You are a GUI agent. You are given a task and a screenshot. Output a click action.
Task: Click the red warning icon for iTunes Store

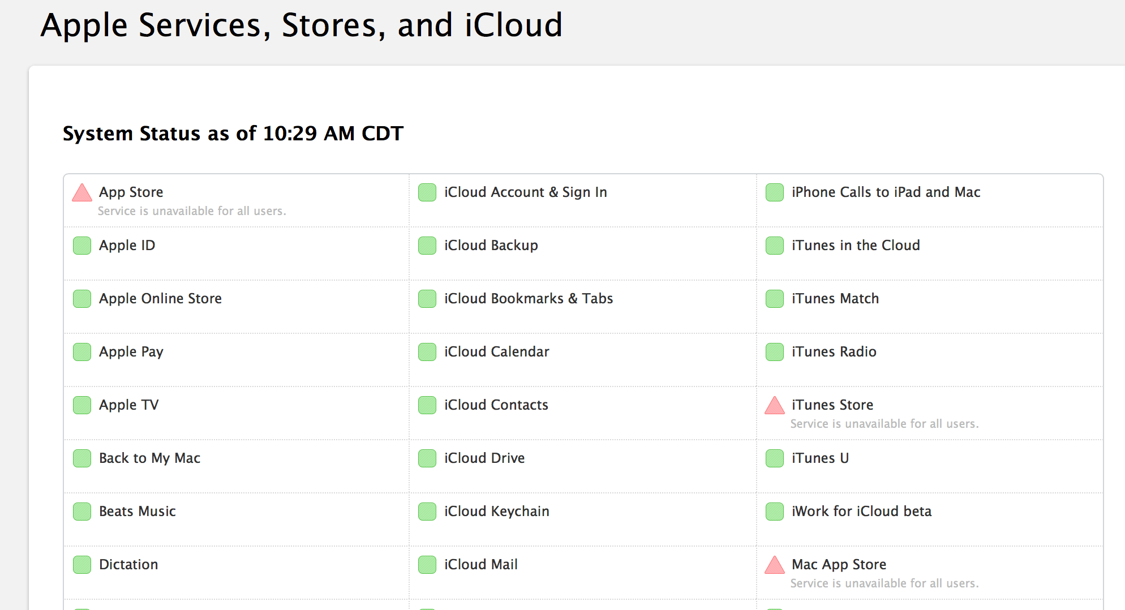(775, 406)
